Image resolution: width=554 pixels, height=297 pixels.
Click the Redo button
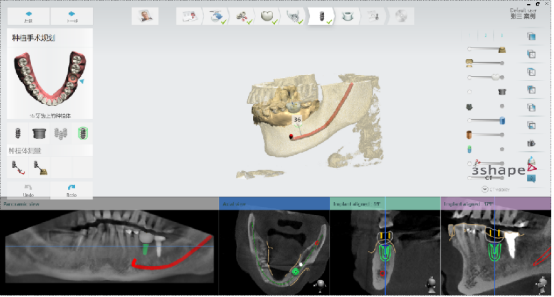pyautogui.click(x=71, y=190)
